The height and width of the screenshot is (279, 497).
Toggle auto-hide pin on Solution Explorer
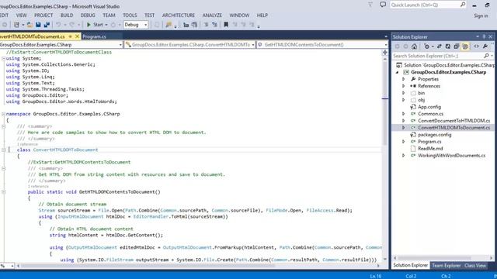tap(484, 36)
